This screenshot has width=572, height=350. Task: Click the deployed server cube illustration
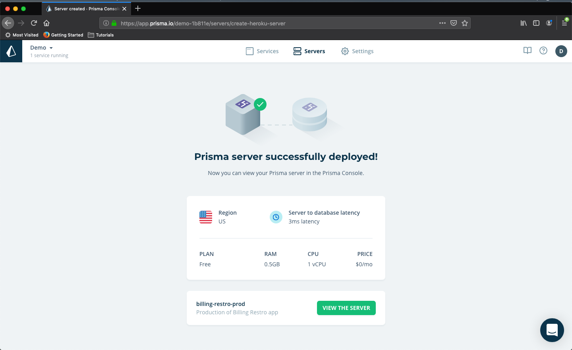click(243, 114)
